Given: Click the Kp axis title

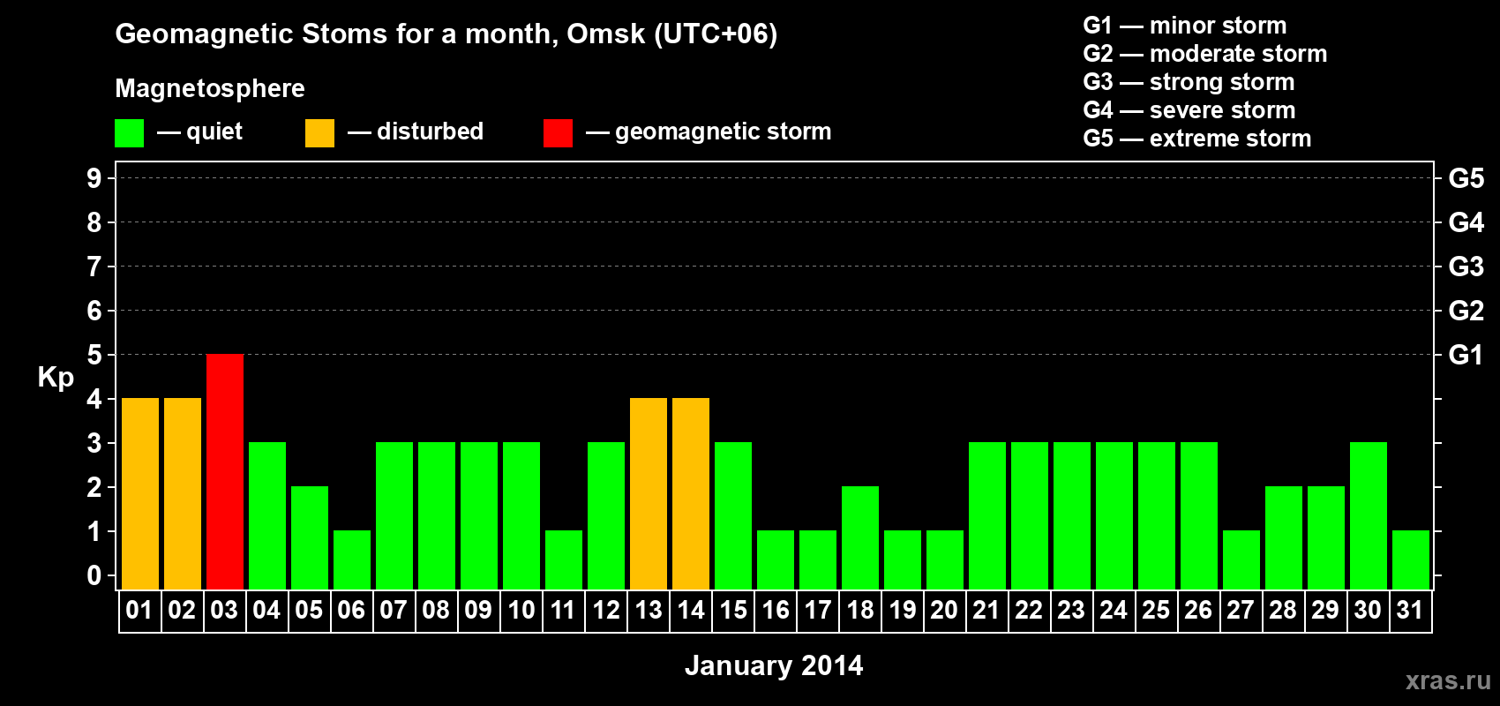Looking at the screenshot, I should point(56,378).
